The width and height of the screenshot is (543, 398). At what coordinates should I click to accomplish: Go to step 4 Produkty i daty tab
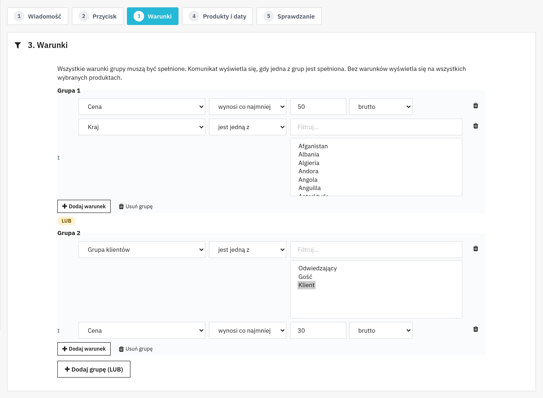pos(217,16)
